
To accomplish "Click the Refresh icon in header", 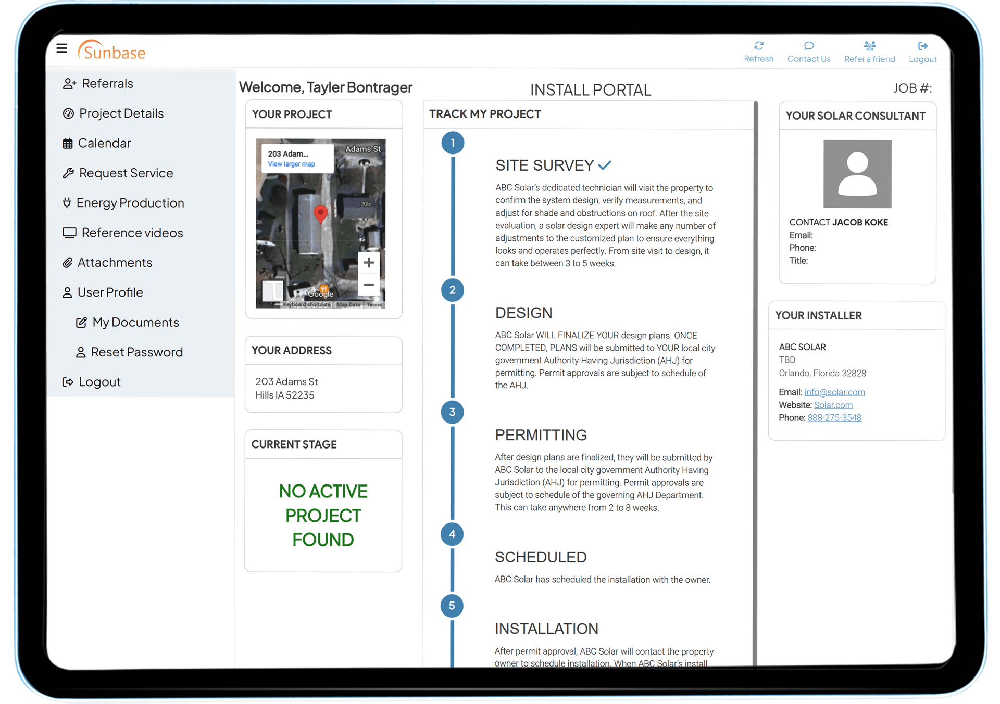I will (758, 46).
